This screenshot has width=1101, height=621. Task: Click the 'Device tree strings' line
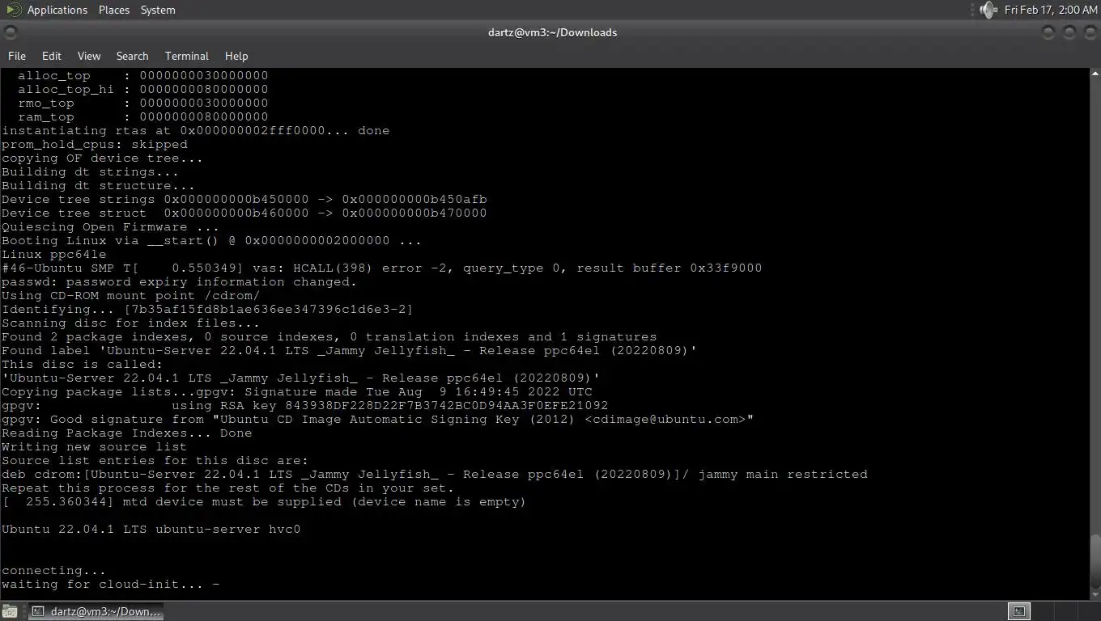tap(244, 199)
